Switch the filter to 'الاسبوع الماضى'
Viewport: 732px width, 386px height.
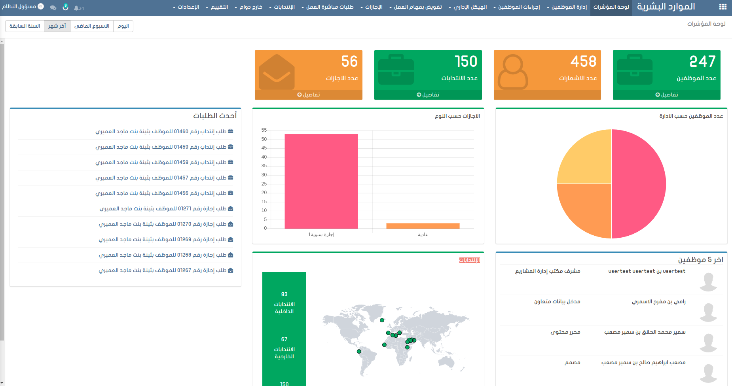tap(92, 26)
